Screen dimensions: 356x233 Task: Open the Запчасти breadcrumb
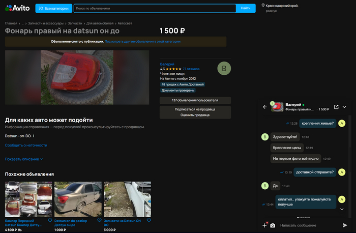75,23
